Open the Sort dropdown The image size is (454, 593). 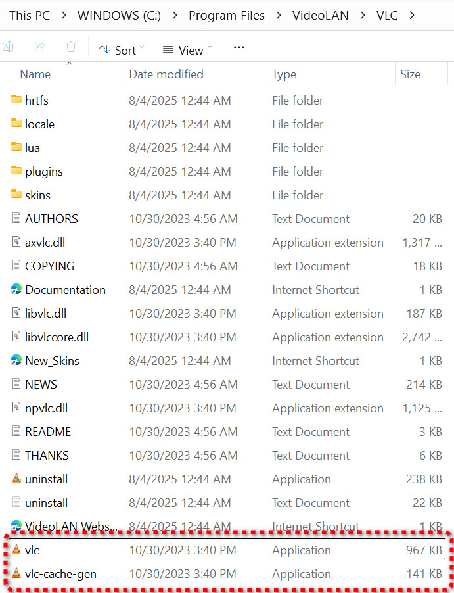(x=122, y=50)
